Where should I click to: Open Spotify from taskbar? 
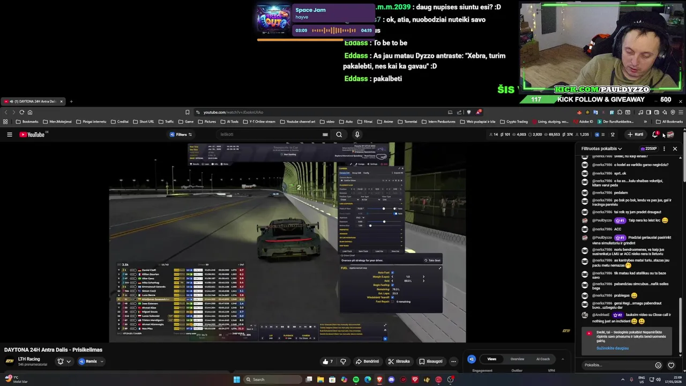[x=356, y=380]
